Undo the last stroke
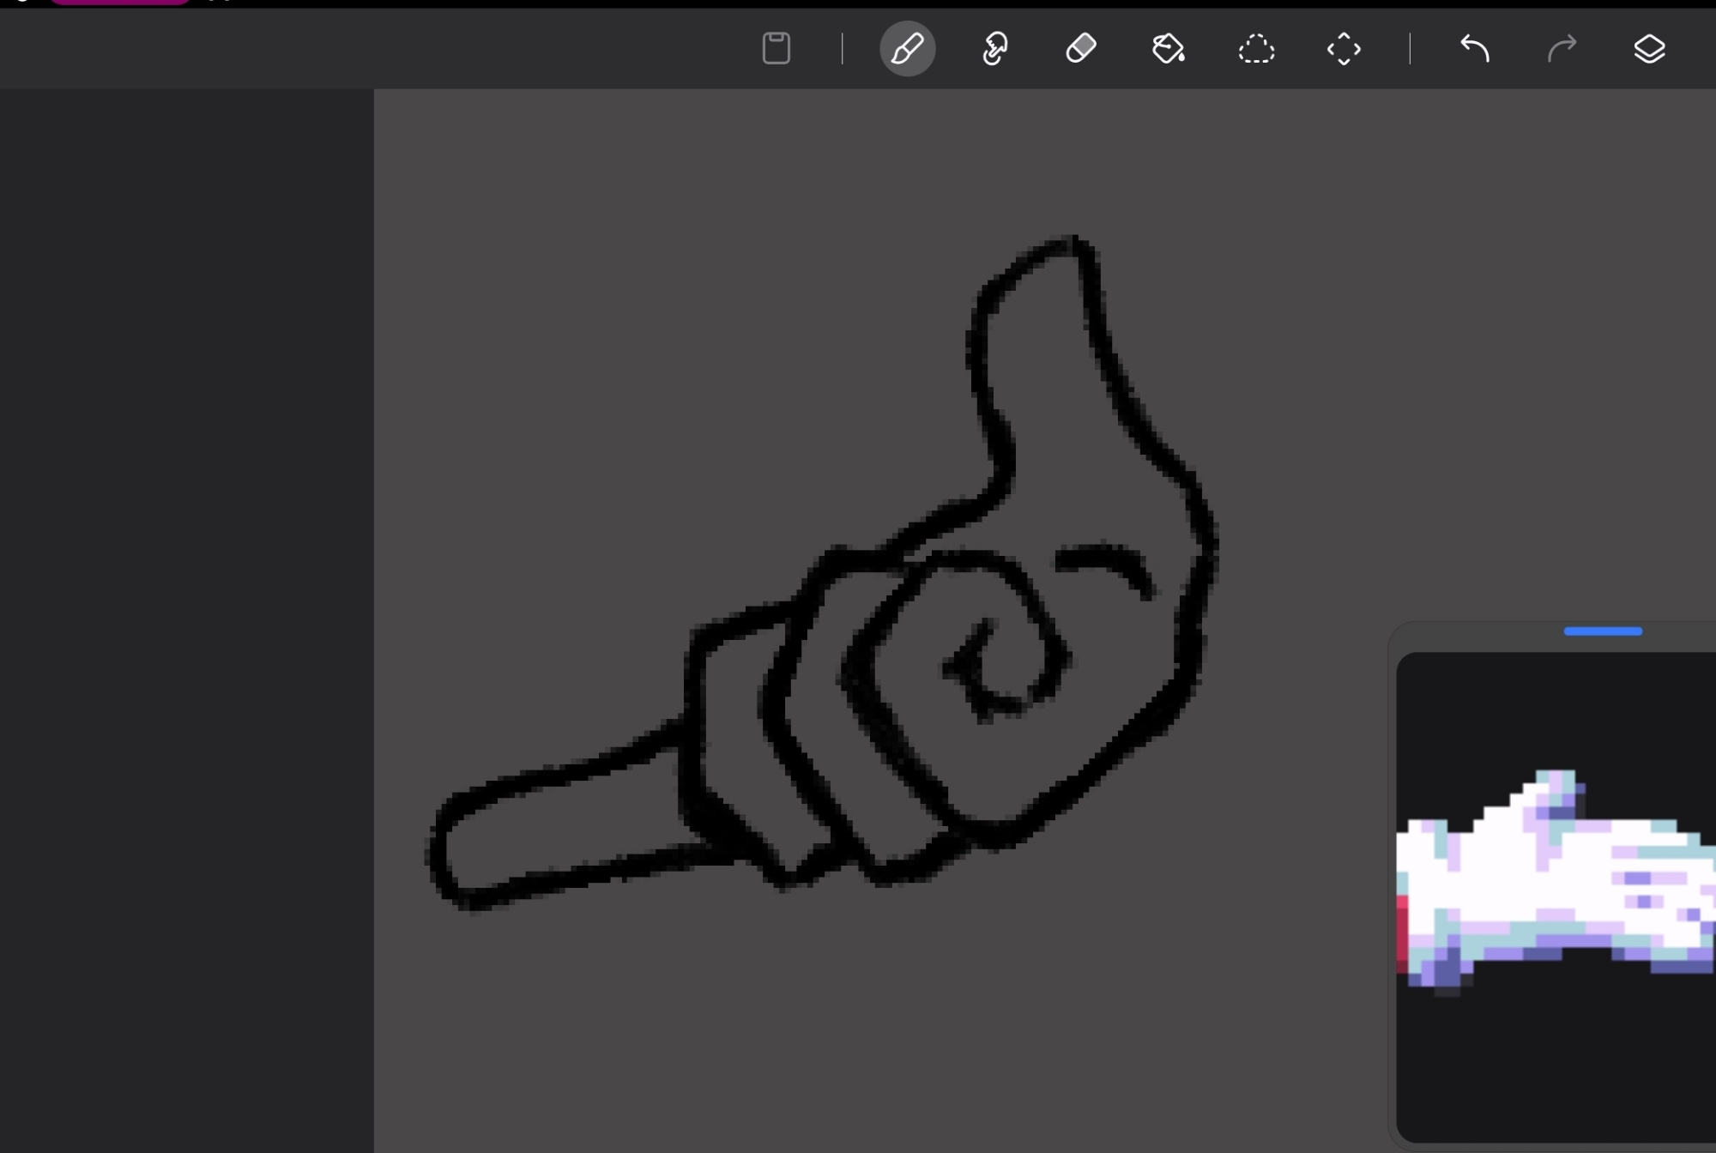The width and height of the screenshot is (1716, 1153). coord(1475,49)
